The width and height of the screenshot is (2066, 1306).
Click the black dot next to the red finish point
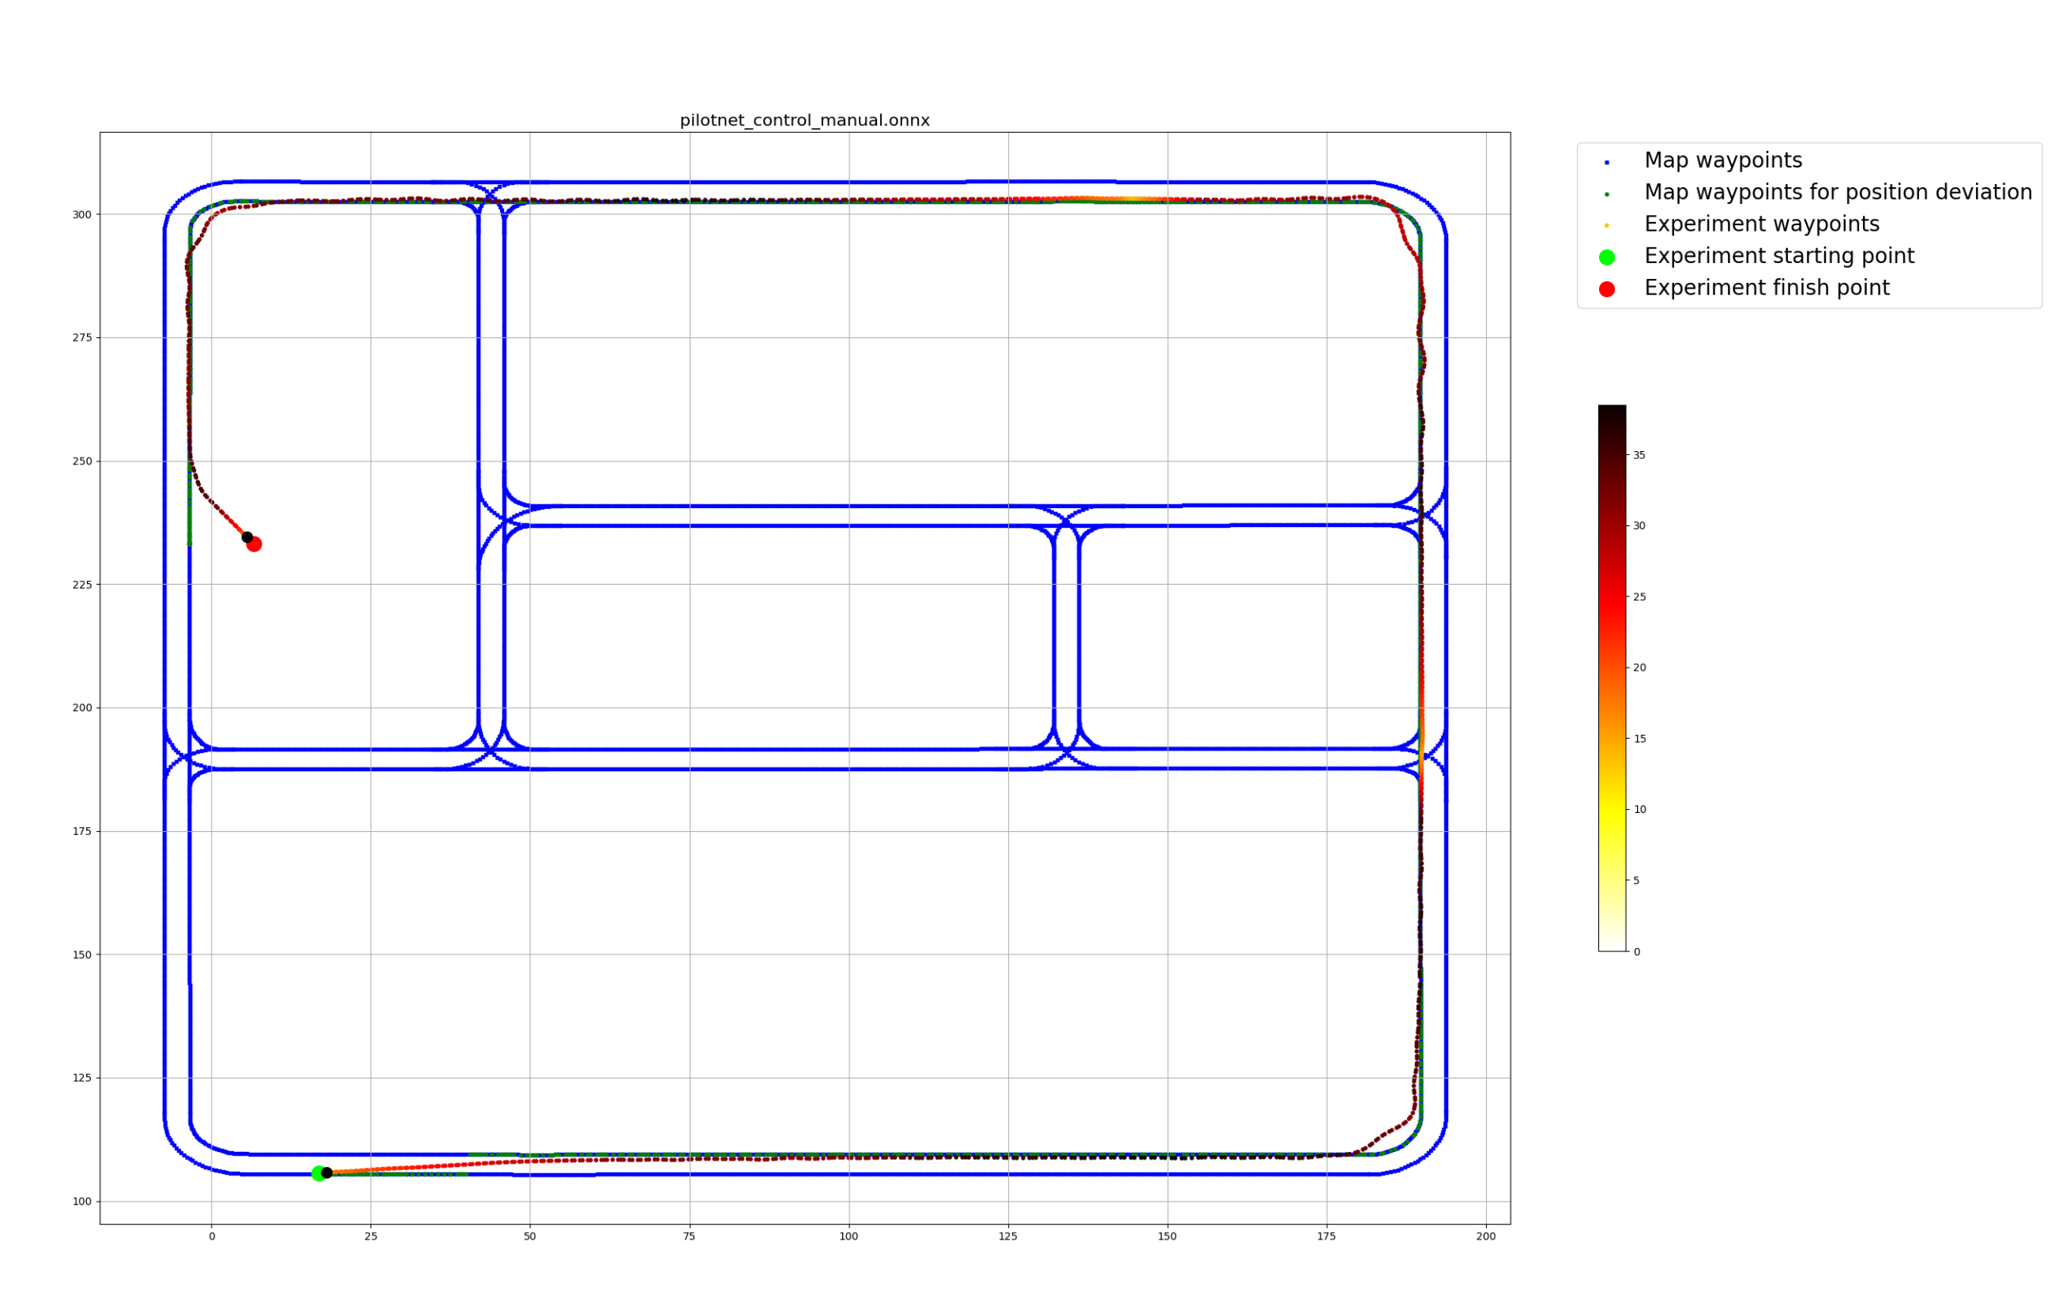tap(247, 537)
